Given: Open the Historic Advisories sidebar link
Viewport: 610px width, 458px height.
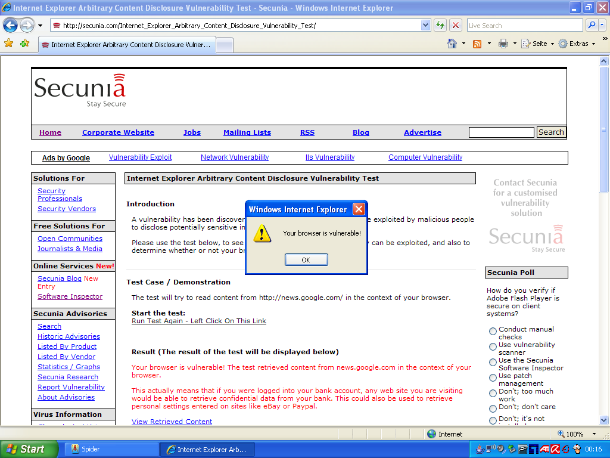Looking at the screenshot, I should [69, 336].
